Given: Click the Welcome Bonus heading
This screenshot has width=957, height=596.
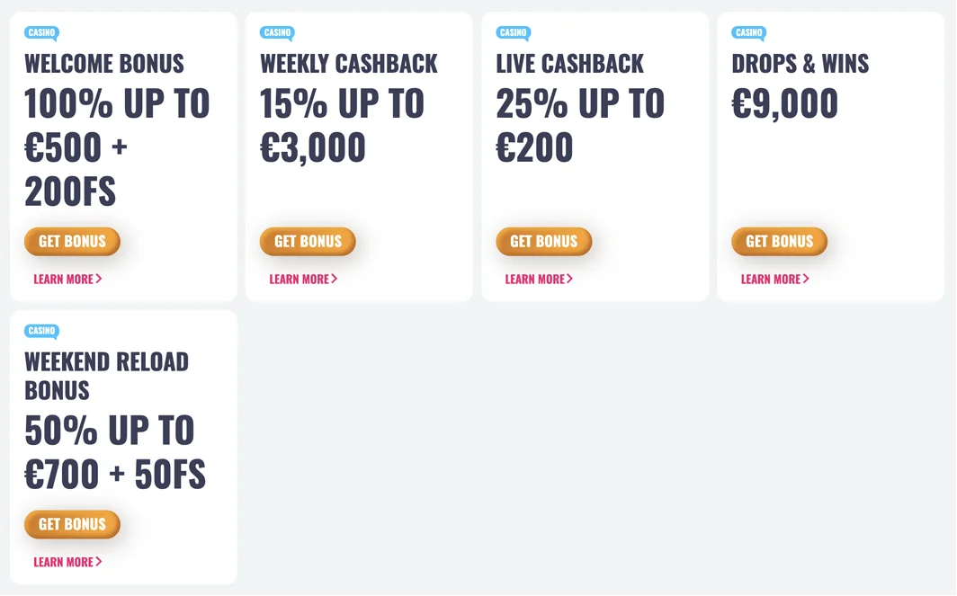Looking at the screenshot, I should [x=104, y=64].
